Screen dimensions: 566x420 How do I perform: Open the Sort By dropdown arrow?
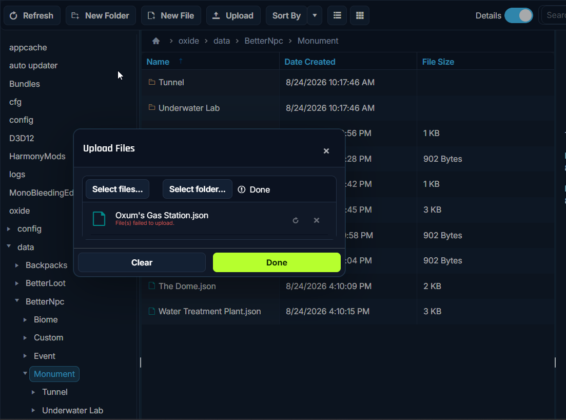(315, 15)
